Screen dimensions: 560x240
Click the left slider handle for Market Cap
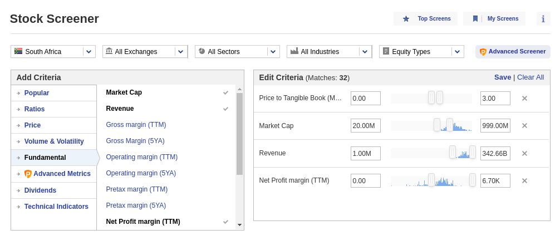click(437, 125)
